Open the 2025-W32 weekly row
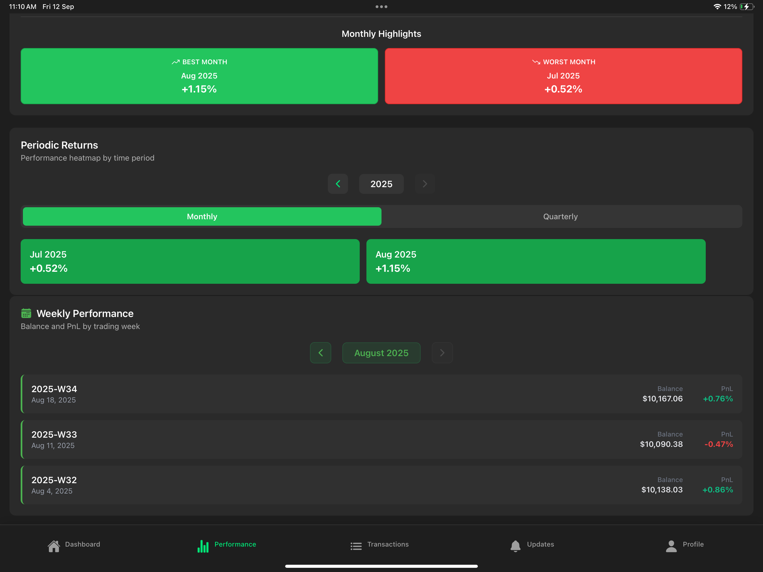763x572 pixels. (381, 485)
